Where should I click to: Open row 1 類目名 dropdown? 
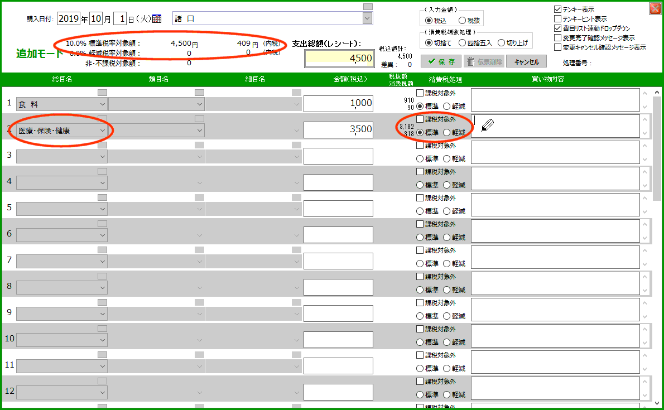pyautogui.click(x=199, y=104)
